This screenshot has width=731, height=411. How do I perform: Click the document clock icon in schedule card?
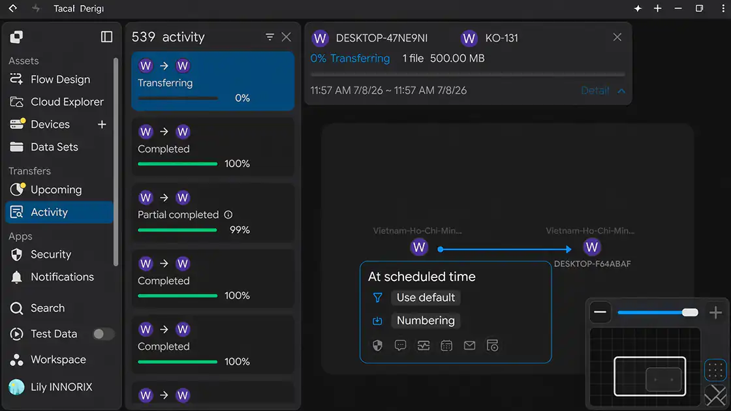(x=492, y=345)
